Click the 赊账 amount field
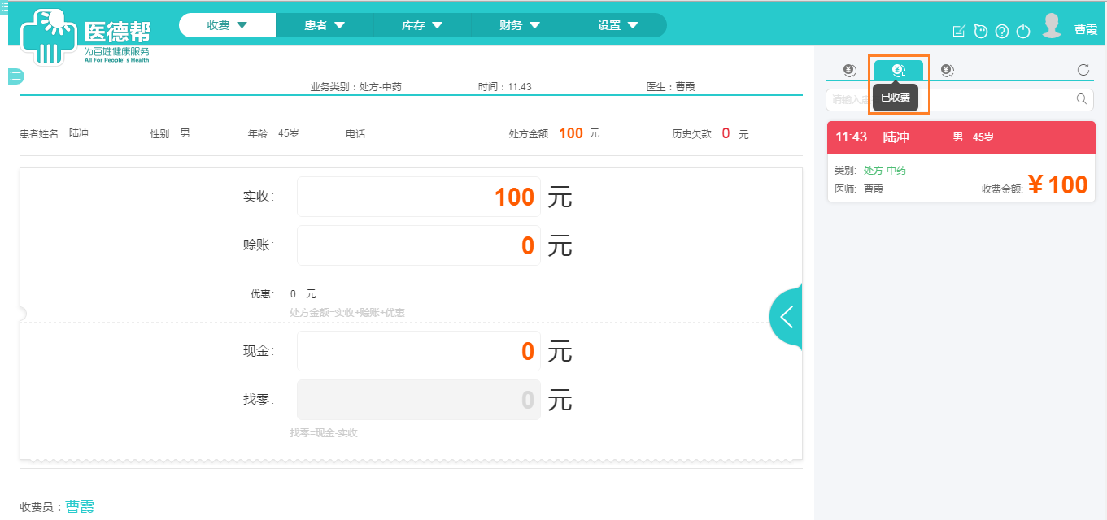 [x=419, y=245]
